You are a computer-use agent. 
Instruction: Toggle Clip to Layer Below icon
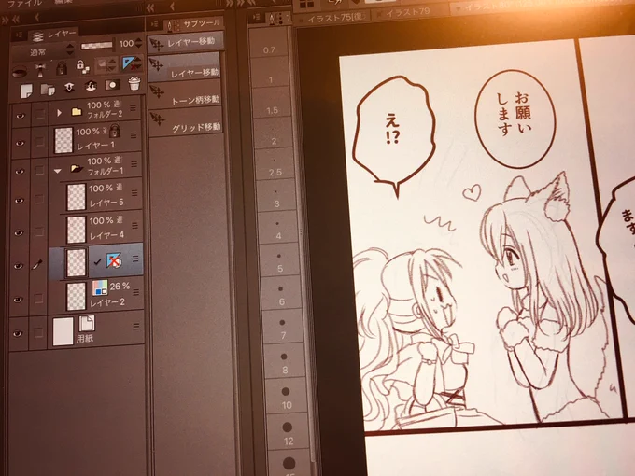coord(20,72)
